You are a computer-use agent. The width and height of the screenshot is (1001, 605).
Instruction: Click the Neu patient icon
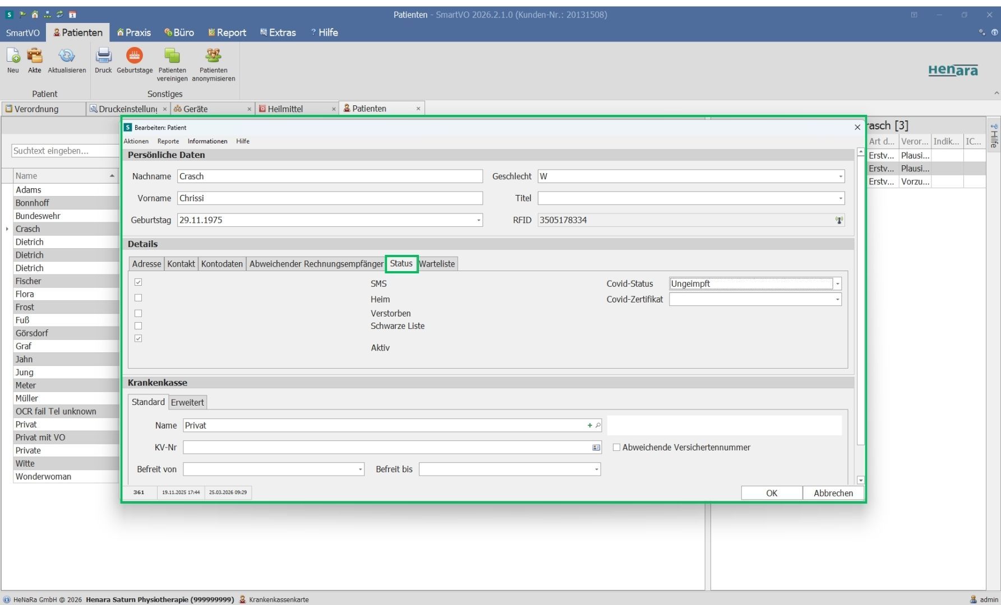(13, 55)
